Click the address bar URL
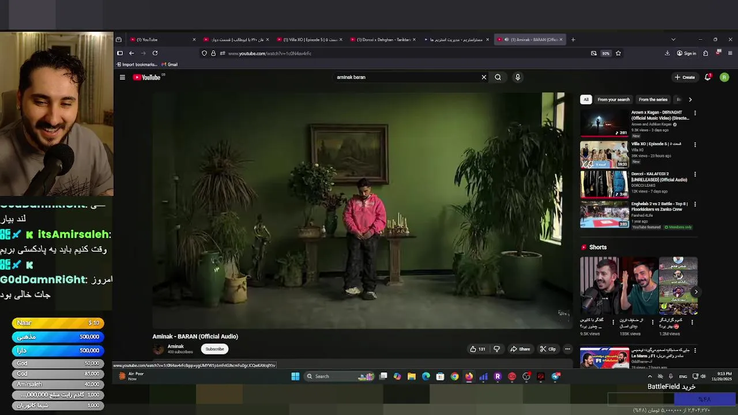This screenshot has width=738, height=415. [270, 53]
